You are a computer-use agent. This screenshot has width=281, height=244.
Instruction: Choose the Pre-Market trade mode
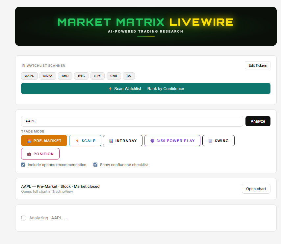[x=44, y=141]
